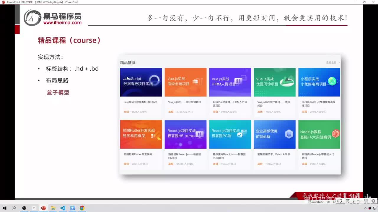Click the www.itheima.com address in the header
378x212 pixels.
pos(62,23)
